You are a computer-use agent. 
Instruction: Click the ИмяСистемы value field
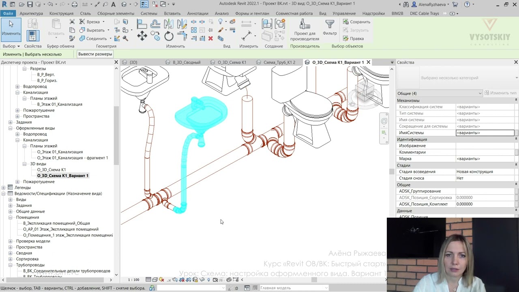point(485,133)
